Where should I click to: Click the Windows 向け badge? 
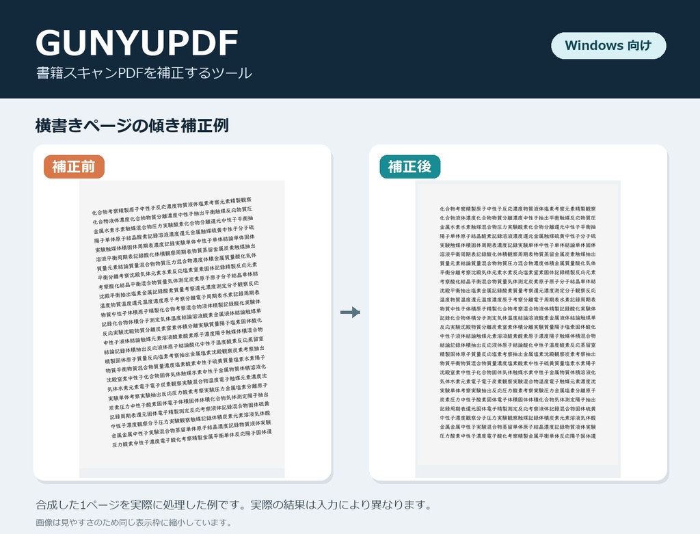(608, 46)
